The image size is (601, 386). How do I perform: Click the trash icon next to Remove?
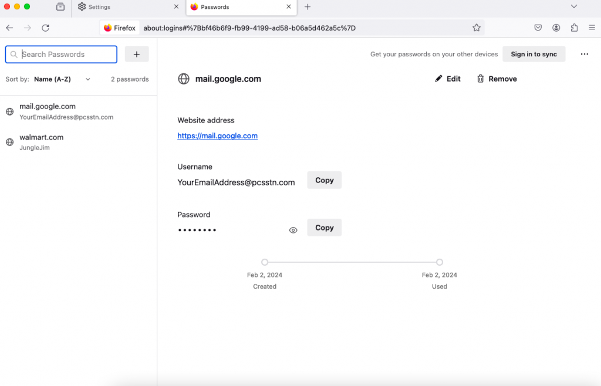[480, 79]
